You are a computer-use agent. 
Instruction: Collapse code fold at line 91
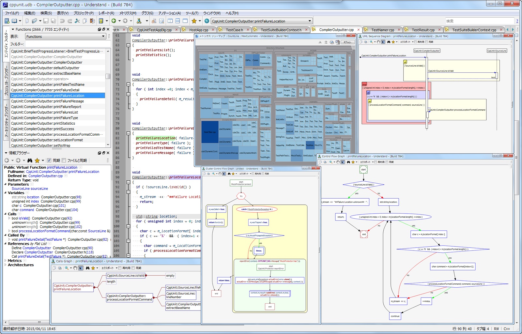128,182
